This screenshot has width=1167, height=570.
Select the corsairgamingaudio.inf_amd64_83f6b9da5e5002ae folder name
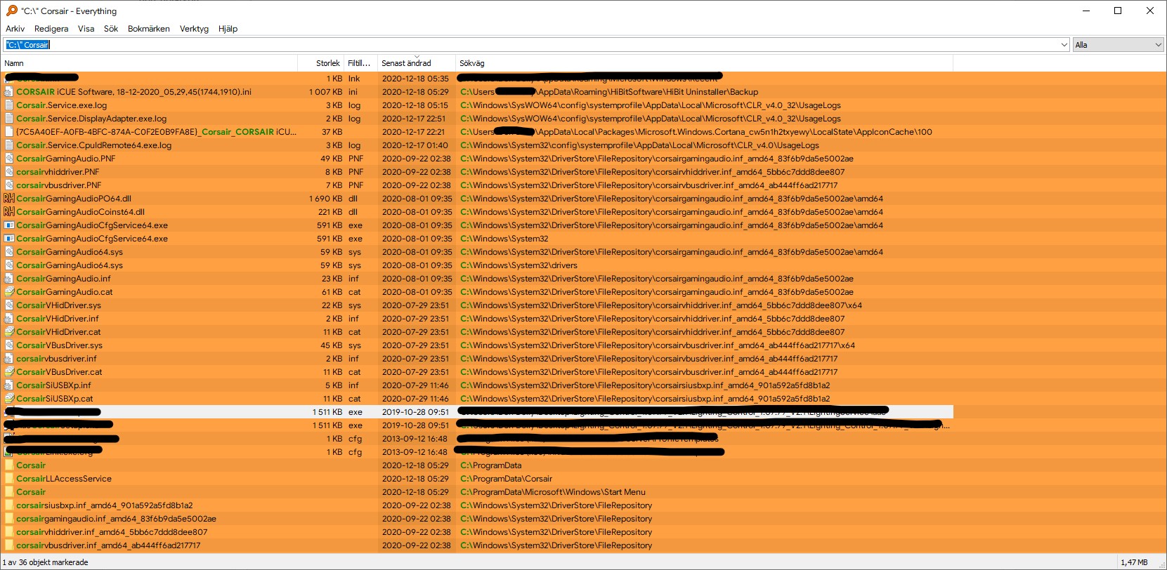tap(116, 519)
